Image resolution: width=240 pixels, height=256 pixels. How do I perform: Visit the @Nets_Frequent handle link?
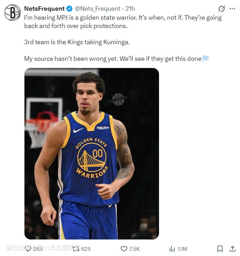pos(98,9)
